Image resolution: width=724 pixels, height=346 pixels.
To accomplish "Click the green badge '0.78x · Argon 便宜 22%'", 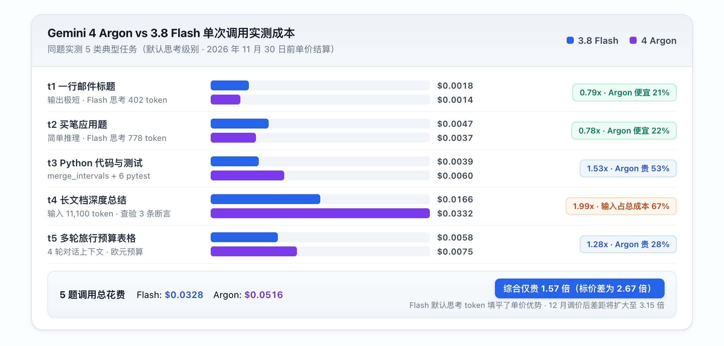I will 624,131.
